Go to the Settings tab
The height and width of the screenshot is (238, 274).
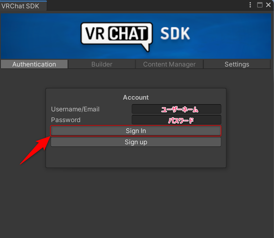click(x=237, y=64)
